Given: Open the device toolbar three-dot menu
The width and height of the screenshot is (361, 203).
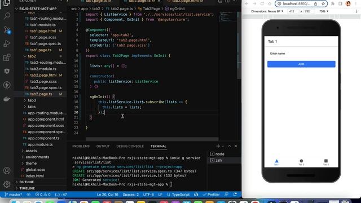Looking at the screenshot, I should pyautogui.click(x=356, y=11).
